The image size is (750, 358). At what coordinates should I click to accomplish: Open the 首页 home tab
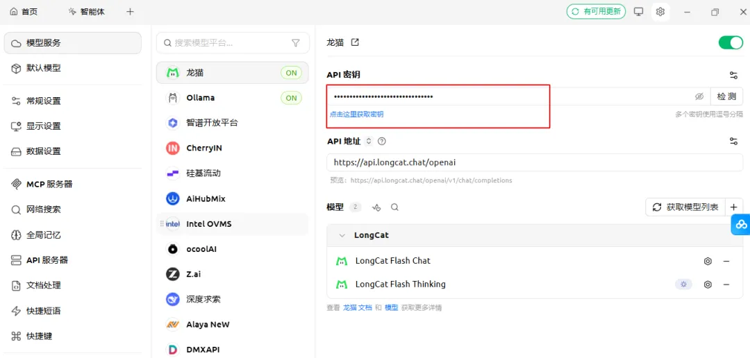coord(24,12)
